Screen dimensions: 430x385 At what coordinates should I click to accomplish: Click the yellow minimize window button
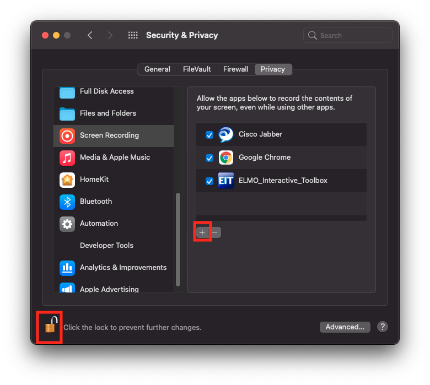coord(56,35)
